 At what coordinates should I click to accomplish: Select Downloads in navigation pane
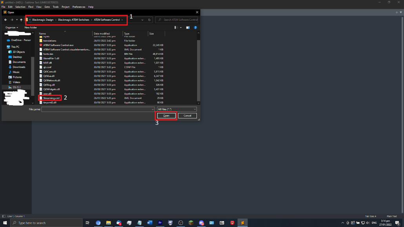pos(19,67)
